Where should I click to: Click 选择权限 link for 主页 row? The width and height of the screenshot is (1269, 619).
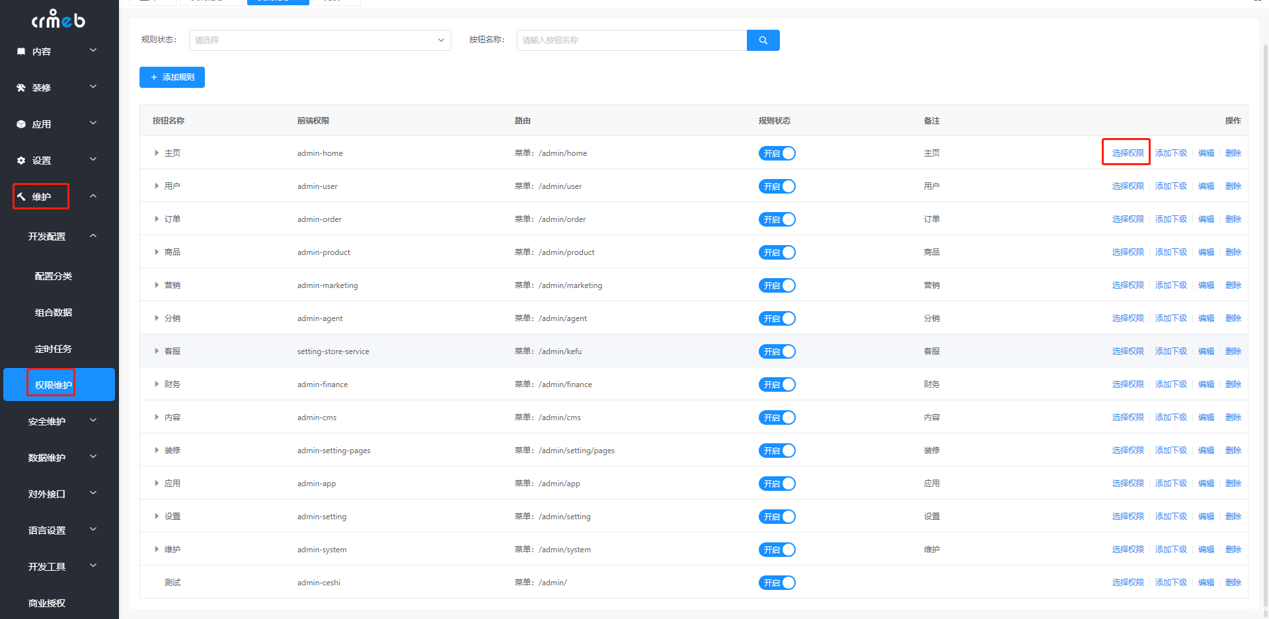pos(1128,153)
